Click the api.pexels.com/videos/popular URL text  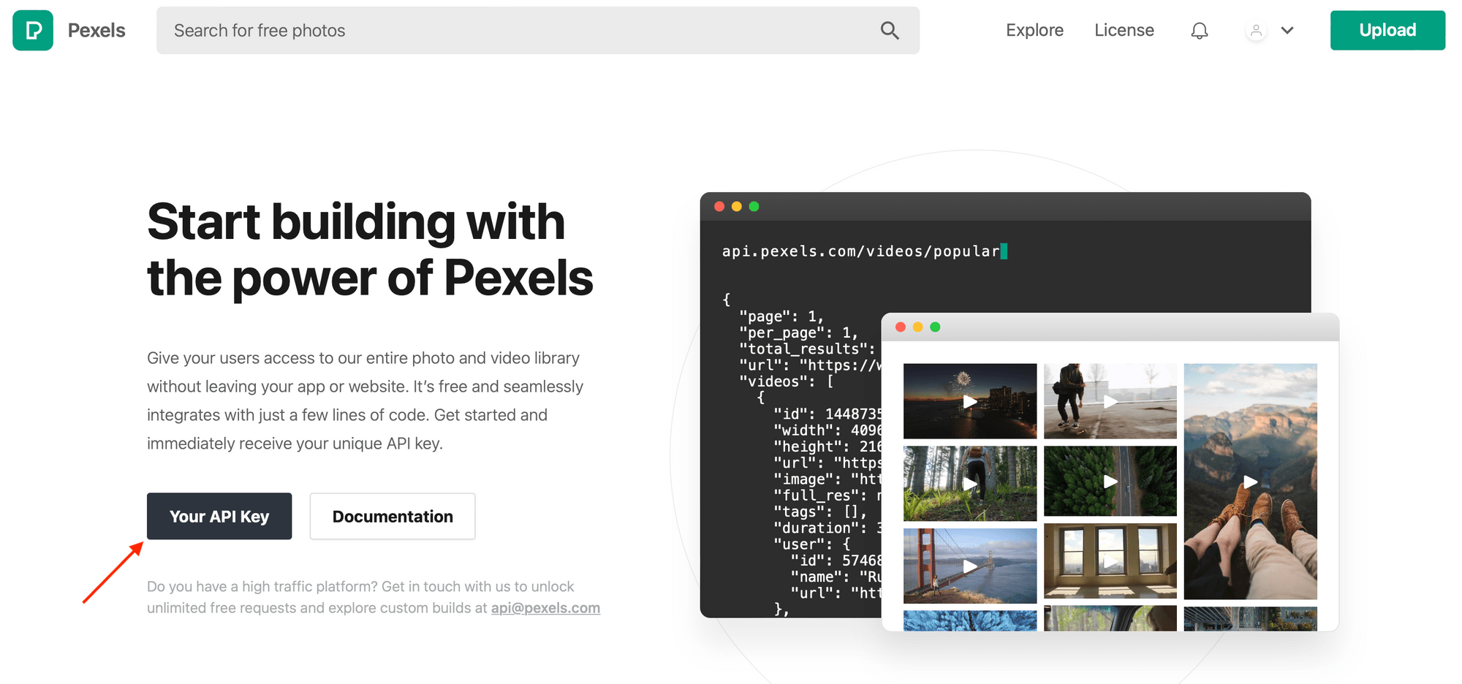pyautogui.click(x=860, y=251)
